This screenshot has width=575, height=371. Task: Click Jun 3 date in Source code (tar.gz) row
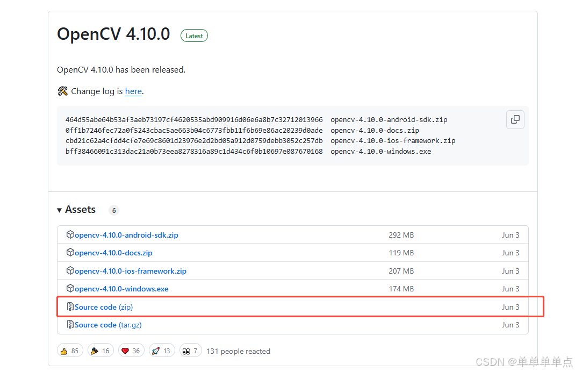(511, 325)
